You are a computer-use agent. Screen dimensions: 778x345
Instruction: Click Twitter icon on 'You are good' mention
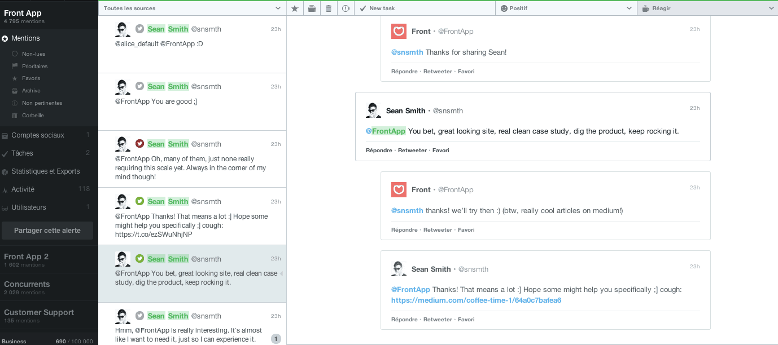(139, 86)
